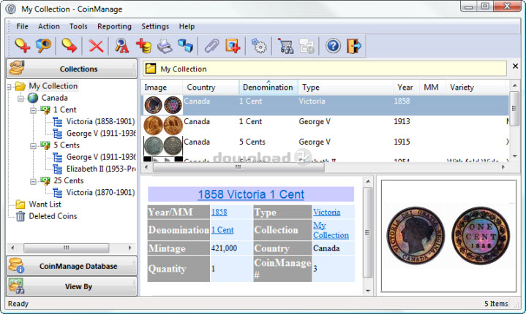526x314 pixels.
Task: Click the exit door icon
Action: pyautogui.click(x=354, y=46)
